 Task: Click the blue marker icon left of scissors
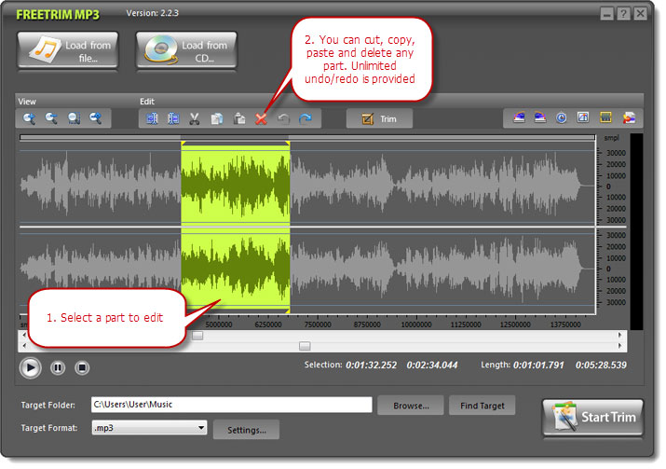click(173, 118)
